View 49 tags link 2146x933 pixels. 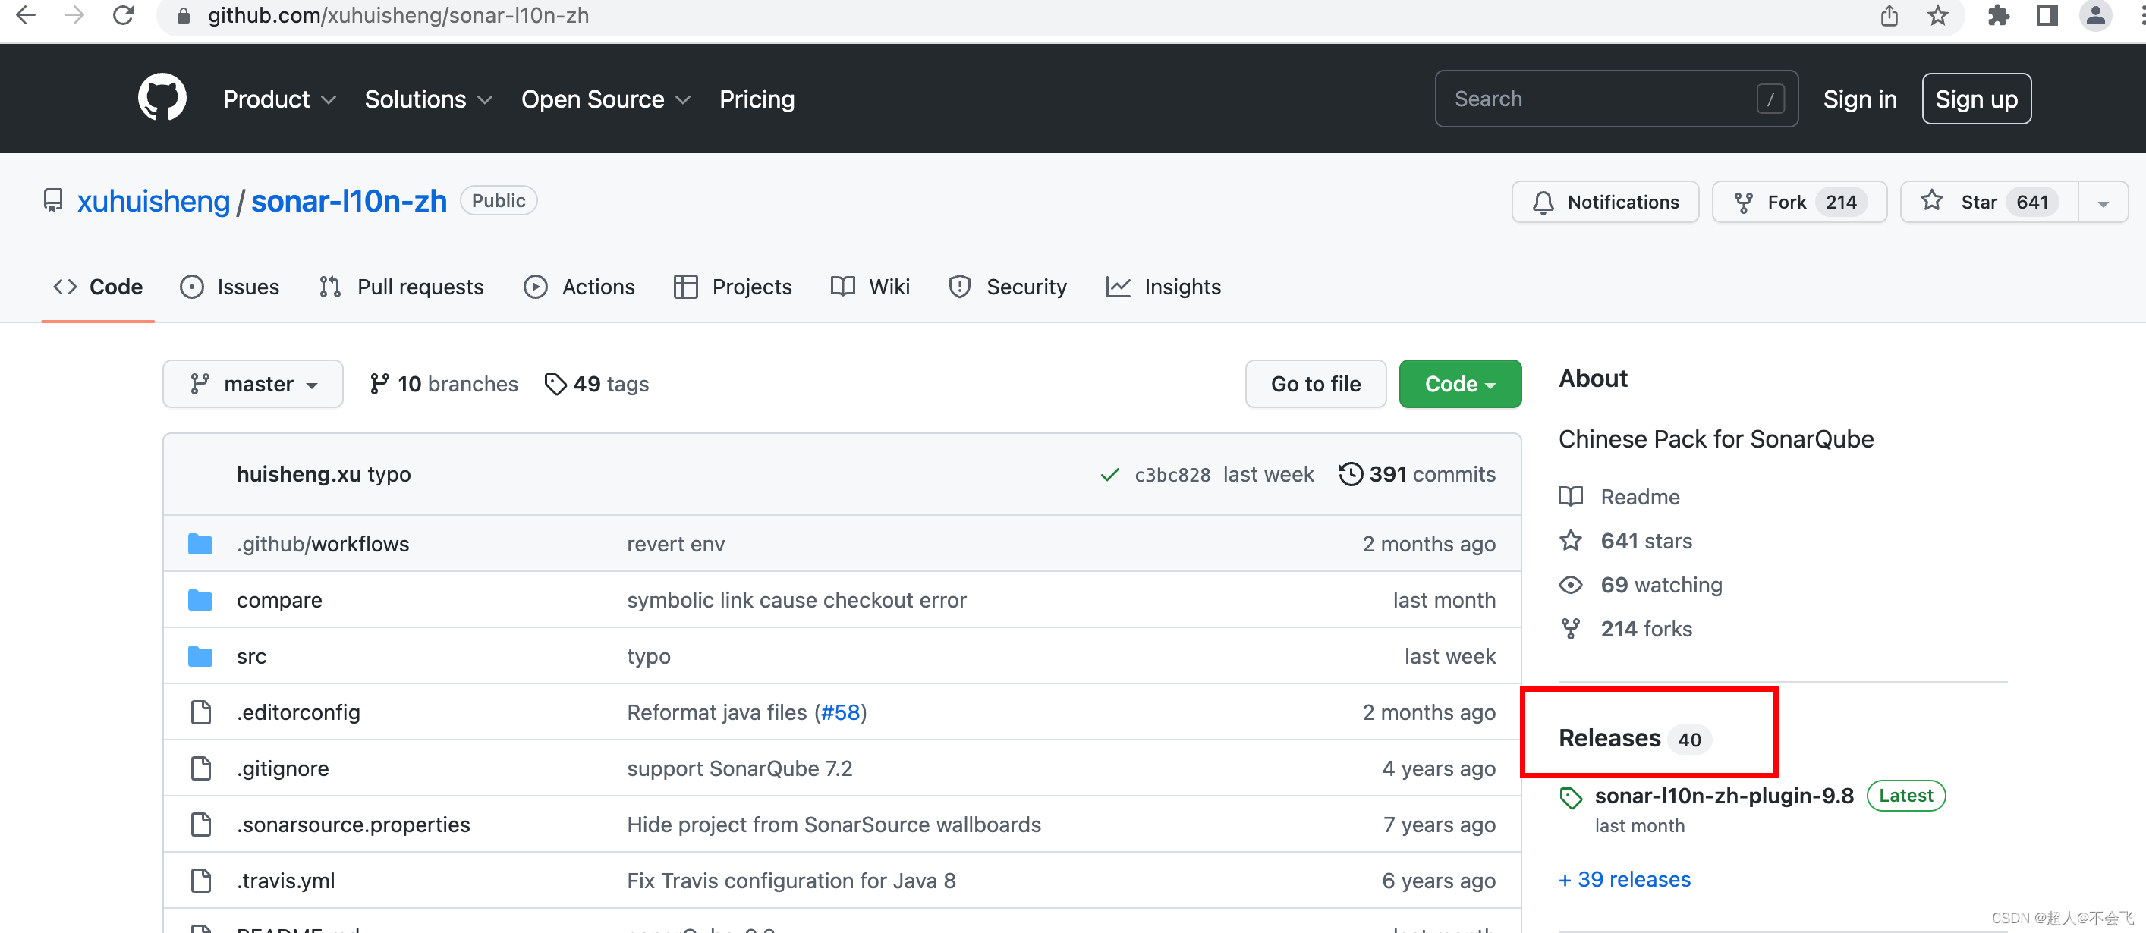[x=596, y=384]
